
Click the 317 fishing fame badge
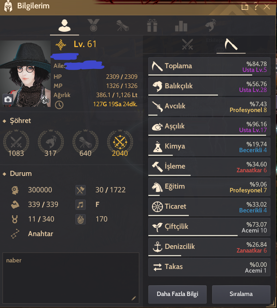51,143
